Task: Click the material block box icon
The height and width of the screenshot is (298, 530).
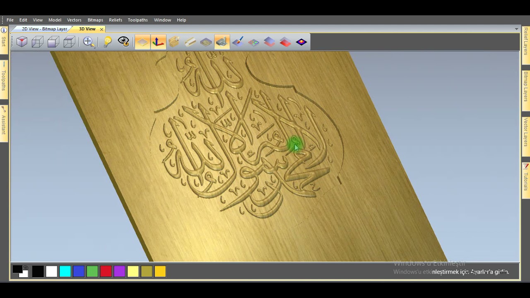Action: [x=174, y=42]
